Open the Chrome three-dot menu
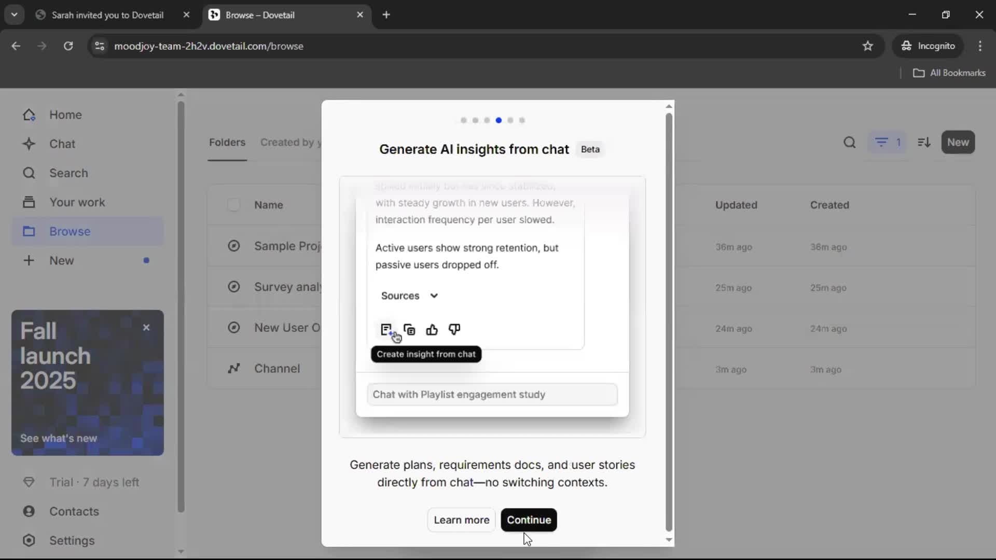This screenshot has width=996, height=560. click(x=980, y=46)
